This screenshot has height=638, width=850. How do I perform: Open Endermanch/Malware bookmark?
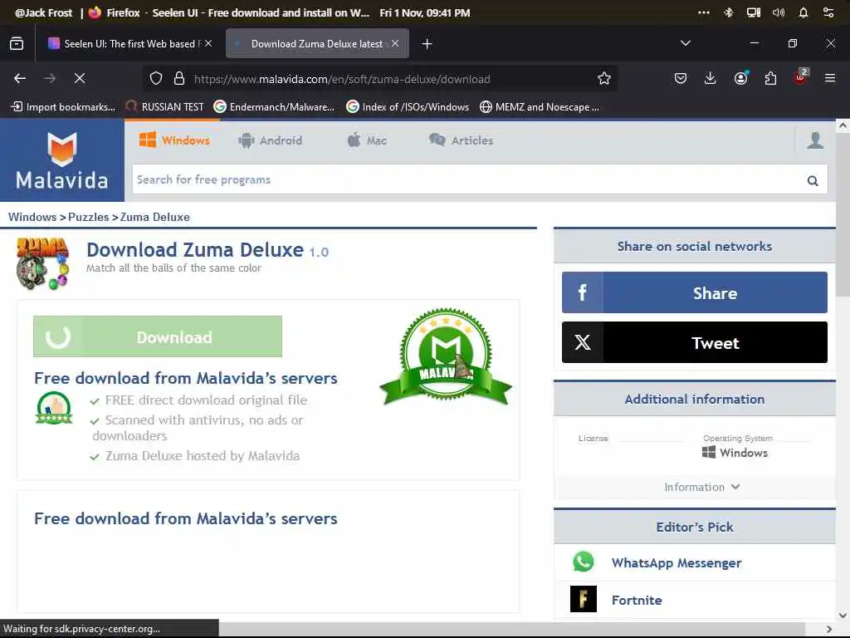274,107
